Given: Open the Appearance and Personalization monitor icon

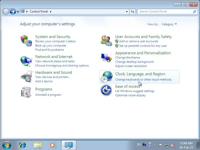Looking at the screenshot, I should [x=106, y=58].
